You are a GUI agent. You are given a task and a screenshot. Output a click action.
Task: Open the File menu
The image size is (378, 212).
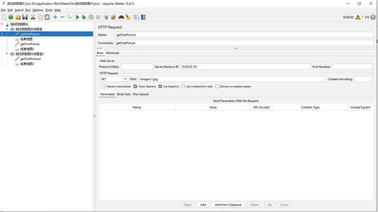point(3,10)
